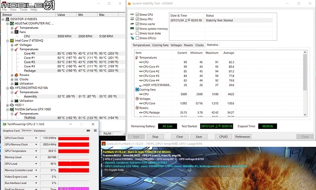Click the Fans icon under ASUSTeK
The width and height of the screenshot is (316, 190).
tap(16, 32)
